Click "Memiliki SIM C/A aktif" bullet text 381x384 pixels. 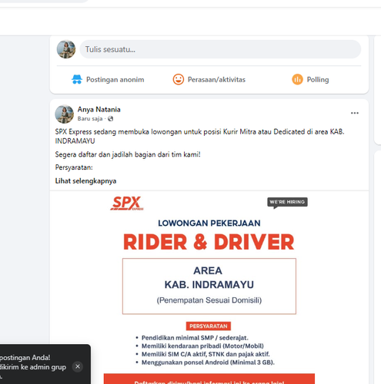pyautogui.click(x=206, y=354)
